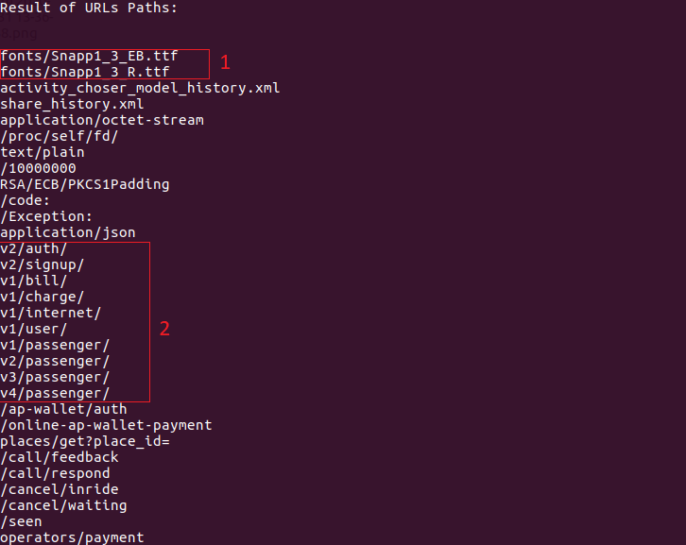Click the /proc/self/fd/ path
Viewport: 686px width, 545px height.
[60, 136]
